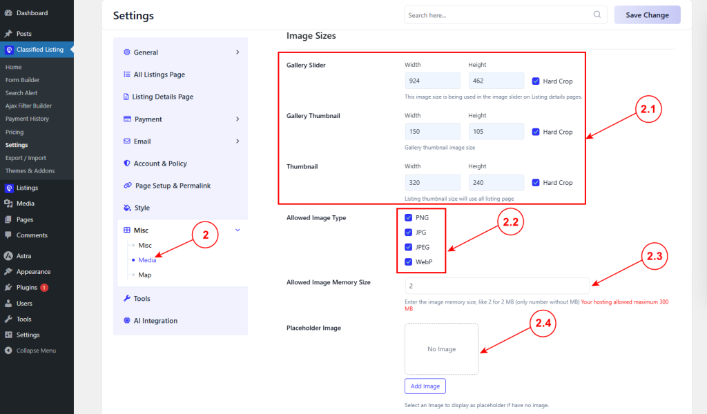Viewport: 707px width, 414px height.
Task: Click the Pages icon in the admin sidebar
Action: (x=8, y=219)
